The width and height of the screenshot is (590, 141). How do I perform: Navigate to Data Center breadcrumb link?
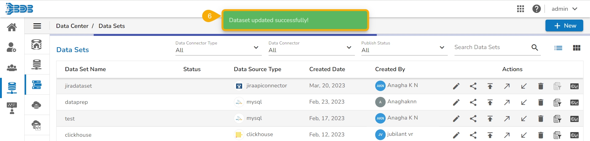[72, 26]
